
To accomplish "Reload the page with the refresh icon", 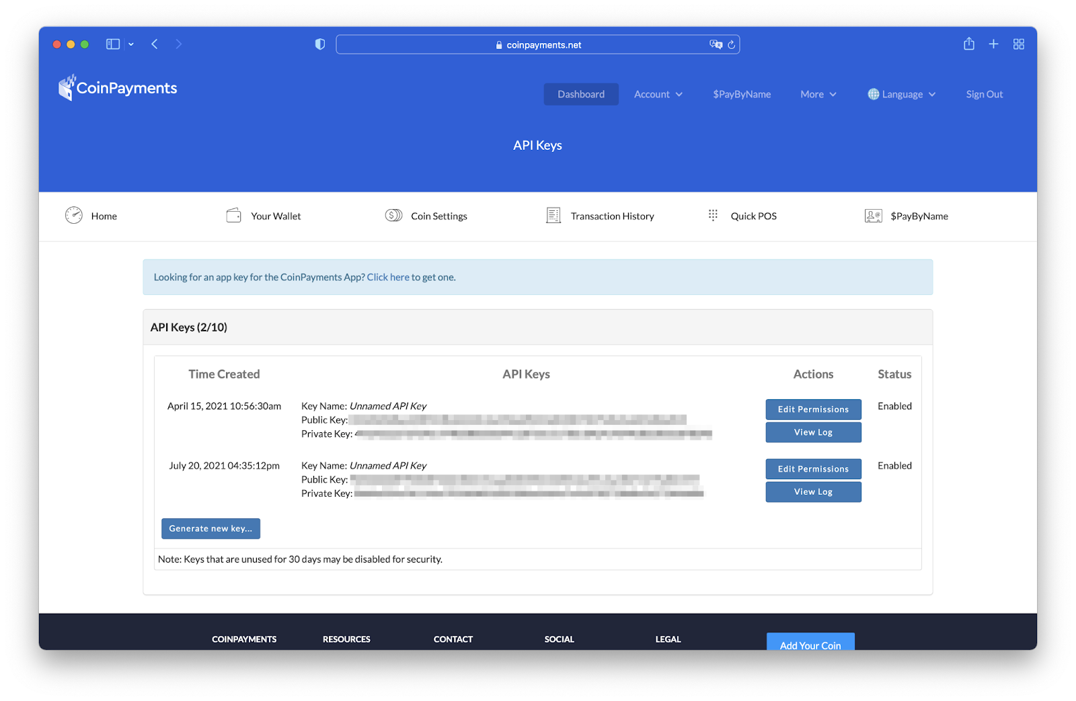I will coord(732,44).
